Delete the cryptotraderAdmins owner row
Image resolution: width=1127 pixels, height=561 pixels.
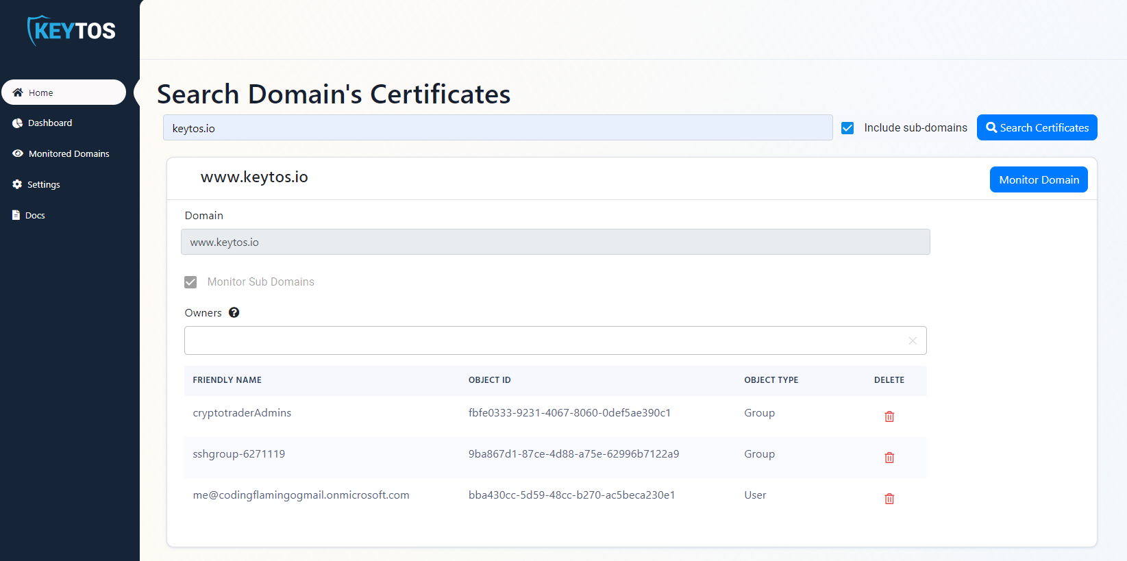(x=889, y=416)
